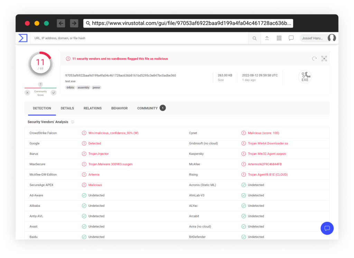This screenshot has height=258, width=354.
Task: Click the red close window button
Action: pyautogui.click(x=27, y=23)
